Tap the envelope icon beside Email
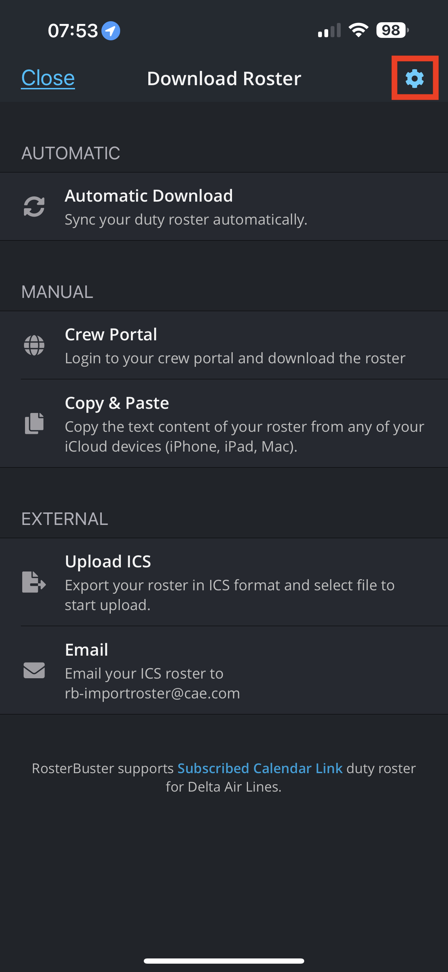 pyautogui.click(x=34, y=670)
